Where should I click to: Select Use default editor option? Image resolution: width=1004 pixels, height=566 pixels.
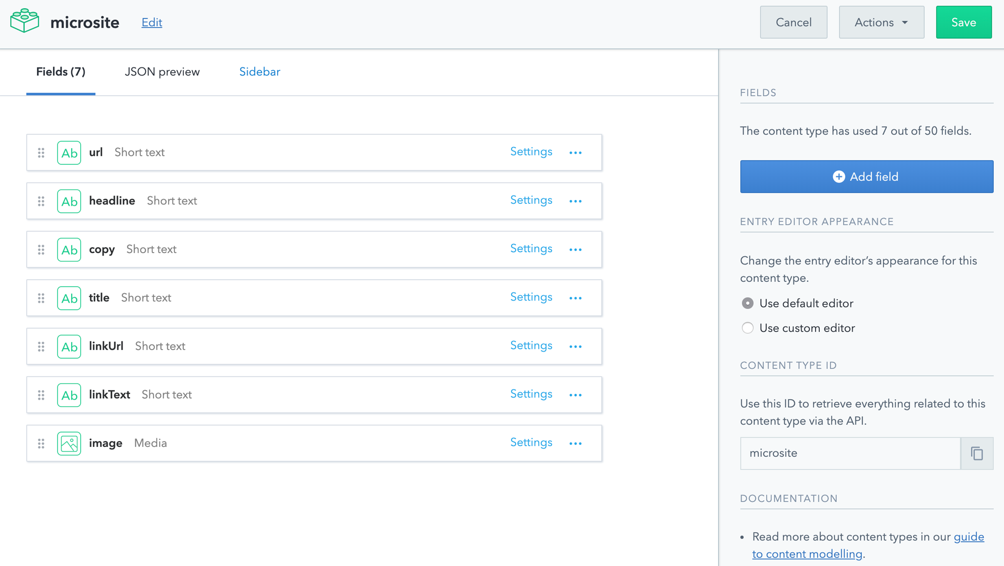747,303
